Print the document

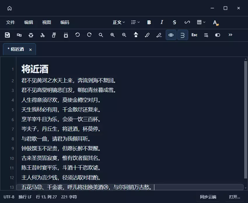(x=31, y=35)
